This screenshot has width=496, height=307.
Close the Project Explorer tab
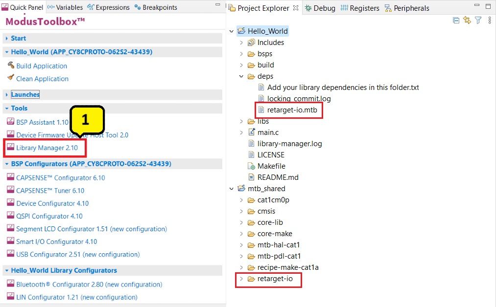296,8
